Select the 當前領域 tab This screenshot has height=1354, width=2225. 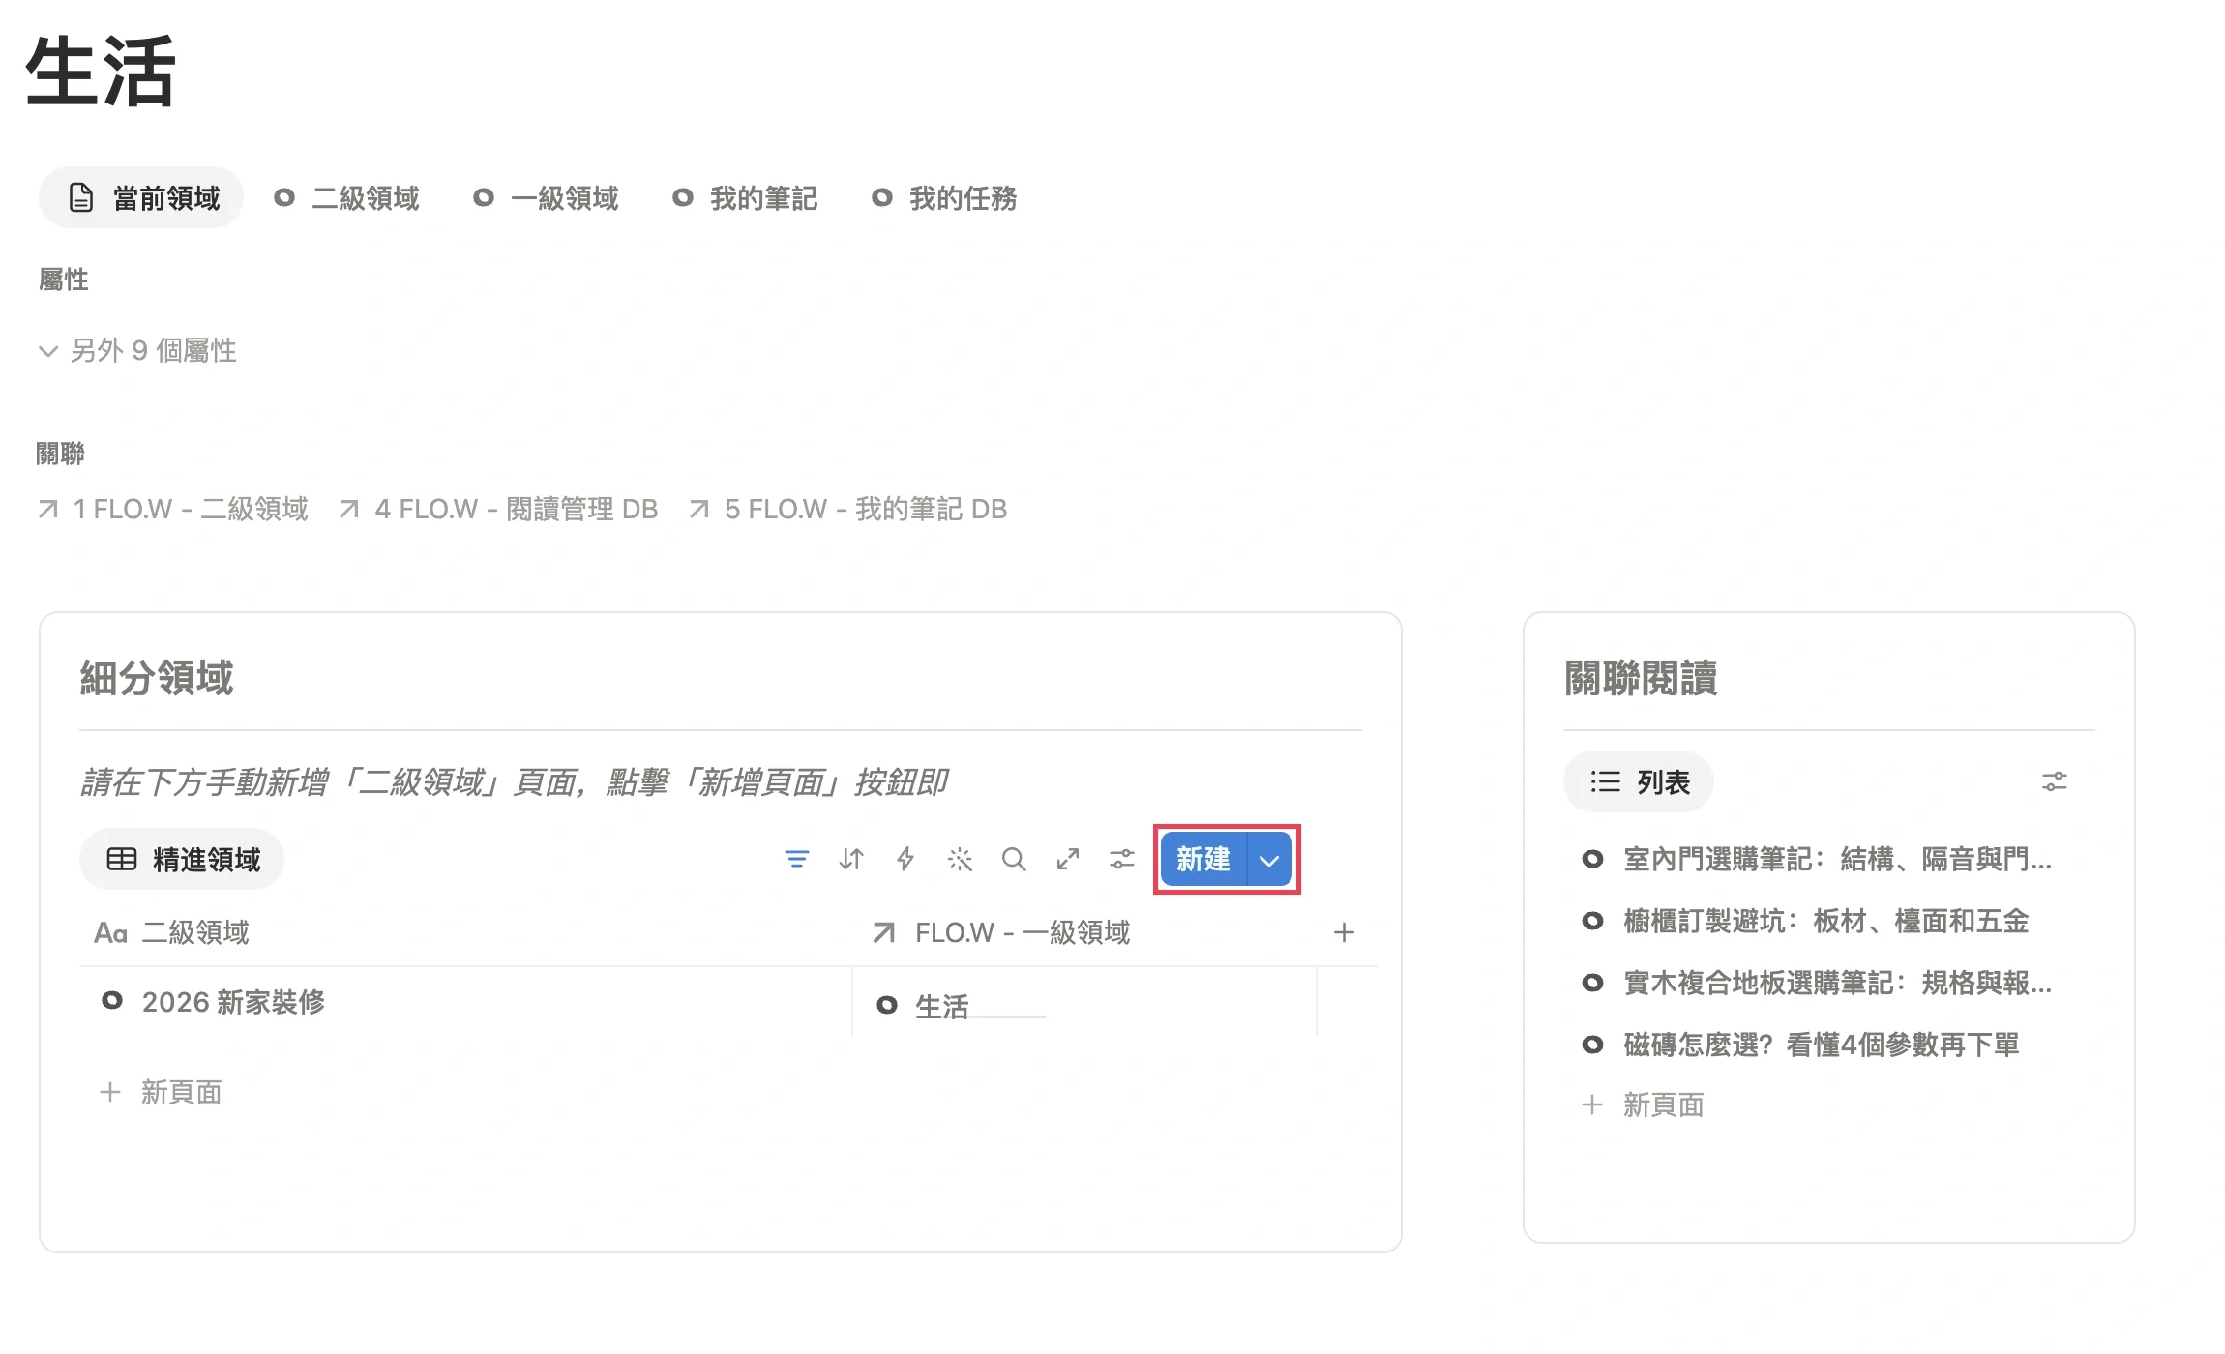pos(142,198)
